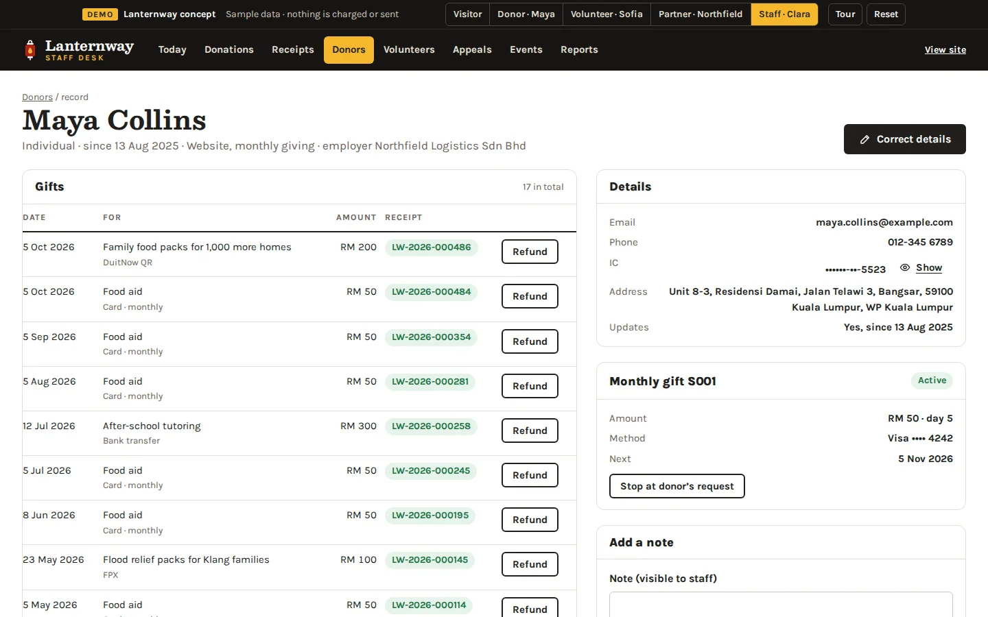Screen dimensions: 988x617
Task: Click the Correct details button
Action: pyautogui.click(x=905, y=139)
